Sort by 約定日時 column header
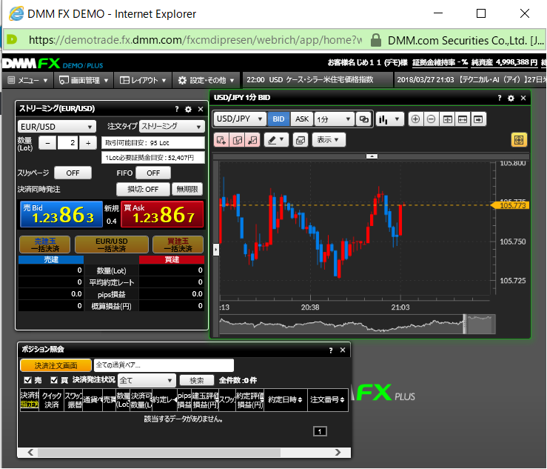This screenshot has width=547, height=469. 286,400
